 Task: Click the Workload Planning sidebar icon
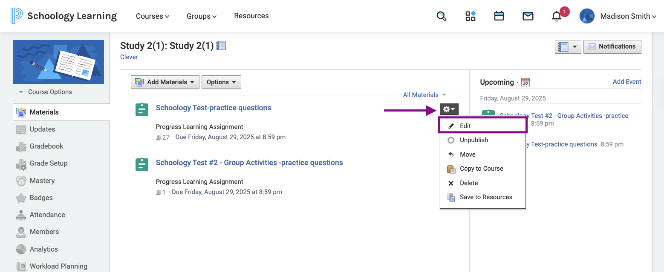click(x=21, y=266)
